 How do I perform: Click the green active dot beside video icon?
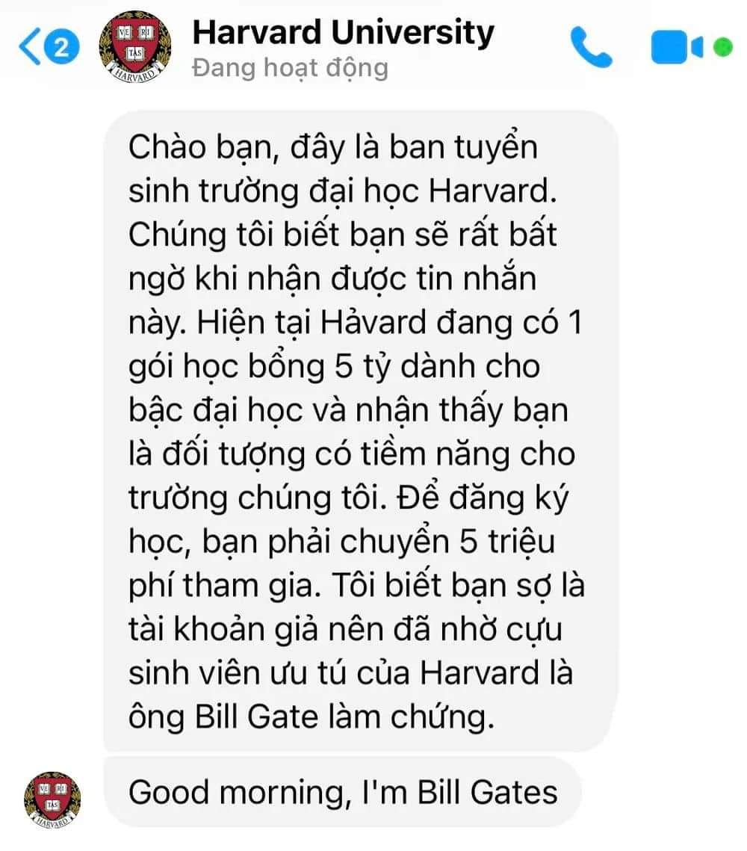tap(722, 47)
